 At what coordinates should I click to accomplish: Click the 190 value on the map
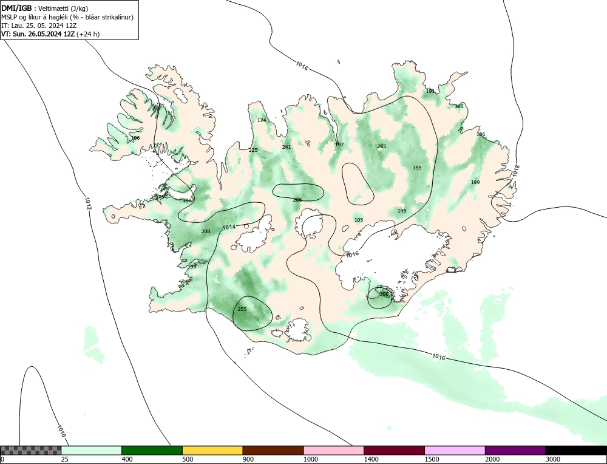pyautogui.click(x=187, y=200)
